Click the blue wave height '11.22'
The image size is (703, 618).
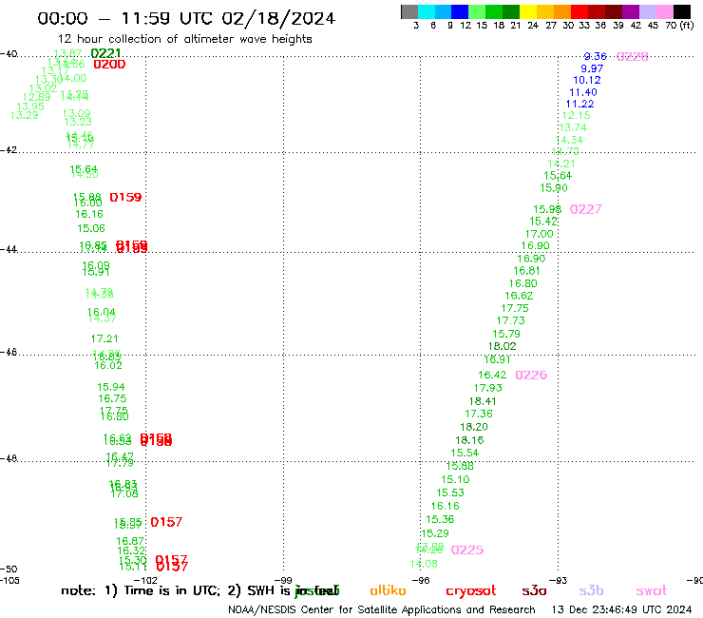click(x=579, y=104)
